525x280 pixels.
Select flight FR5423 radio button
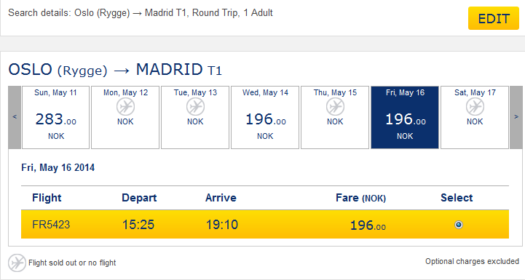tap(459, 225)
